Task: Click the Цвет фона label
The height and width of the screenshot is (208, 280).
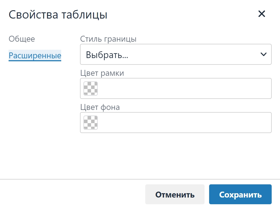Action: pyautogui.click(x=100, y=107)
